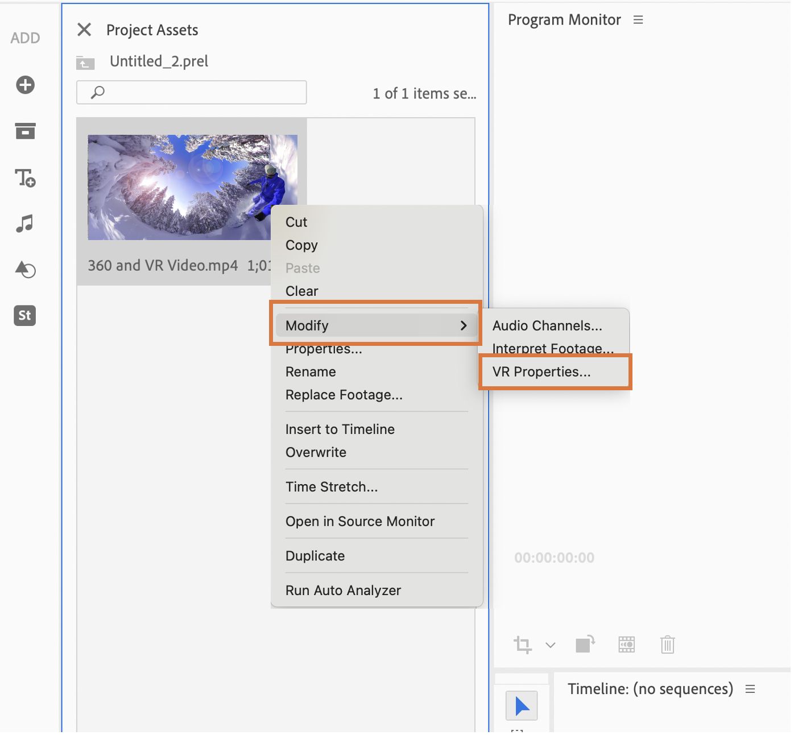
Task: Open the Timeline panel menu
Action: 750,689
